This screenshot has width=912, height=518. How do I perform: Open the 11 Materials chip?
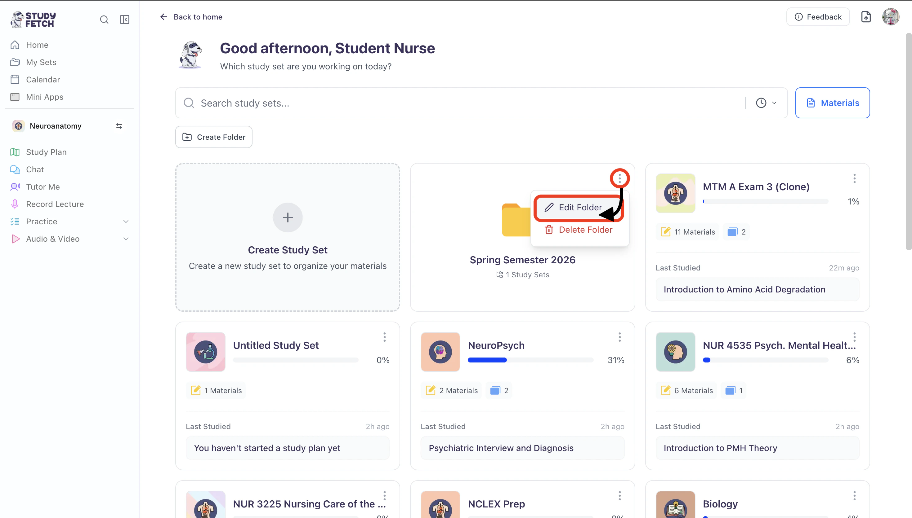[x=688, y=232]
